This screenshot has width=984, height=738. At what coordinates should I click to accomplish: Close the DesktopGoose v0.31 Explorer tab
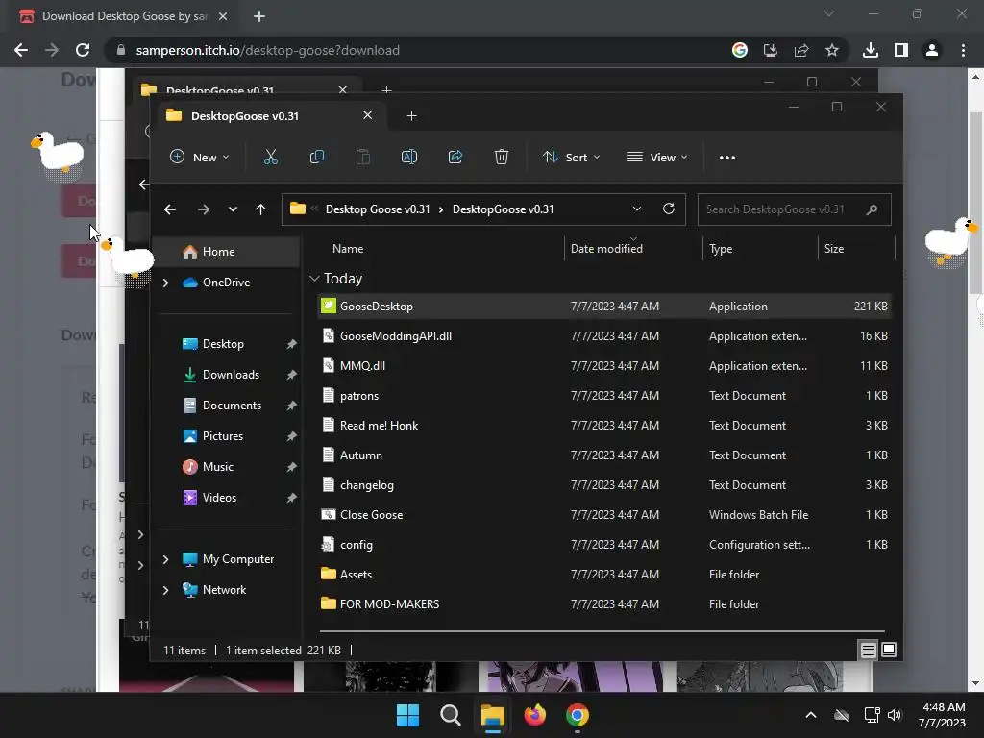[368, 115]
